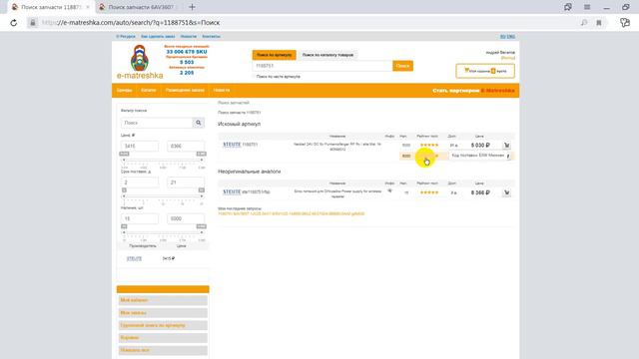The width and height of the screenshot is (639, 359).
Task: Open the 'Новости' link in the top bar
Action: point(189,37)
